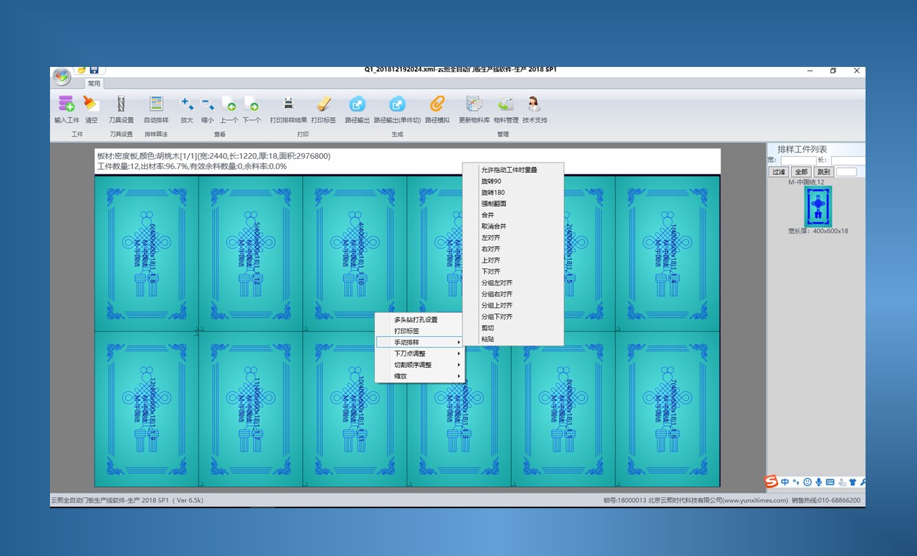917x556 pixels.
Task: Click the 输入工件 import workpiece icon
Action: (66, 104)
